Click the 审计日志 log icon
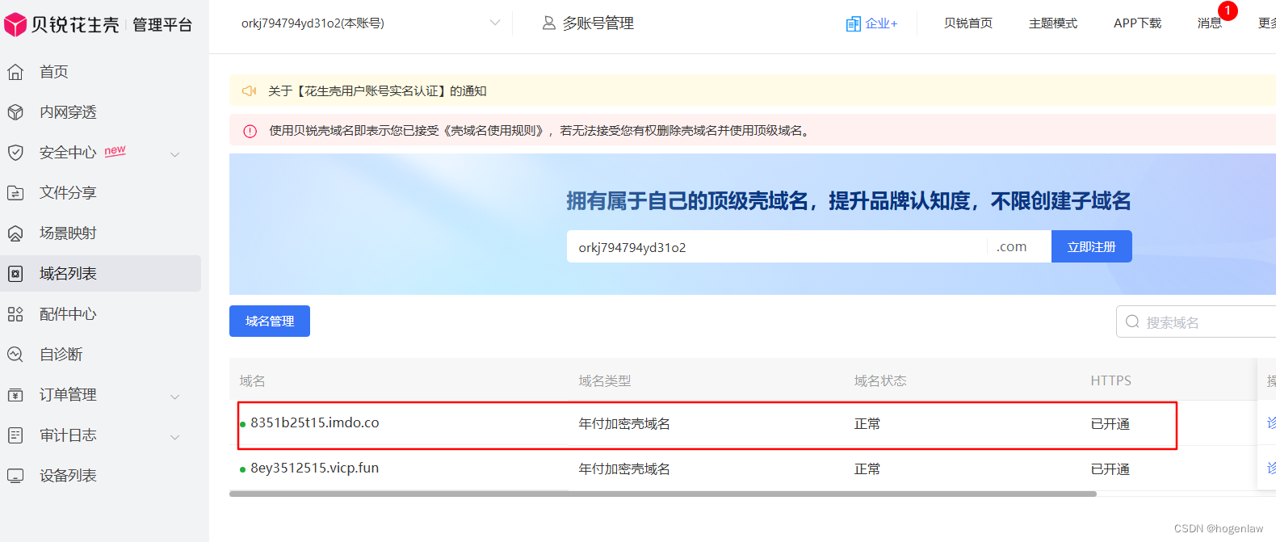Screen dimensions: 1276x542 pos(15,435)
